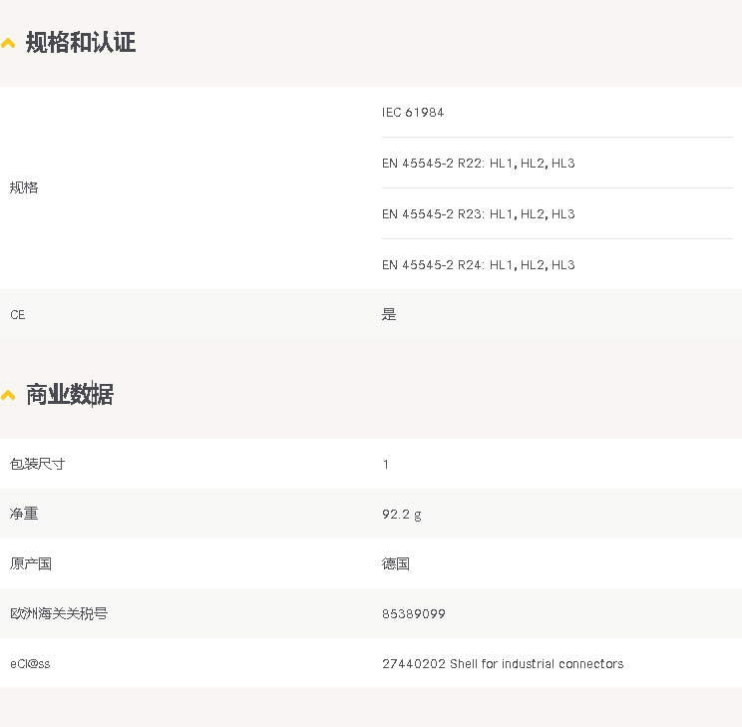Select the customs tariff number 85389099

(x=414, y=614)
